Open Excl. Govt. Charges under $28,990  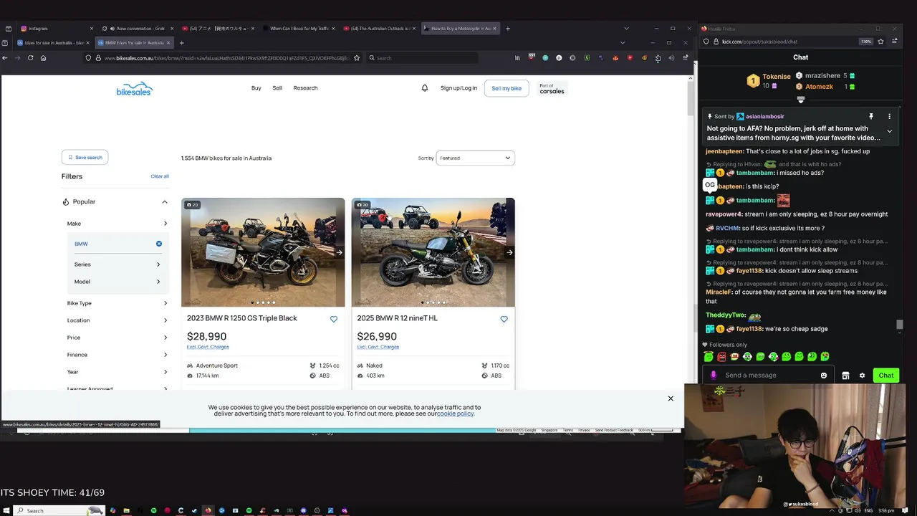click(x=208, y=347)
